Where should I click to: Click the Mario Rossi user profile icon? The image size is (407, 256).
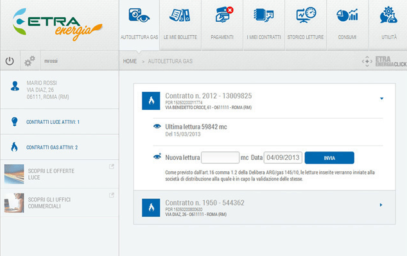pyautogui.click(x=15, y=86)
